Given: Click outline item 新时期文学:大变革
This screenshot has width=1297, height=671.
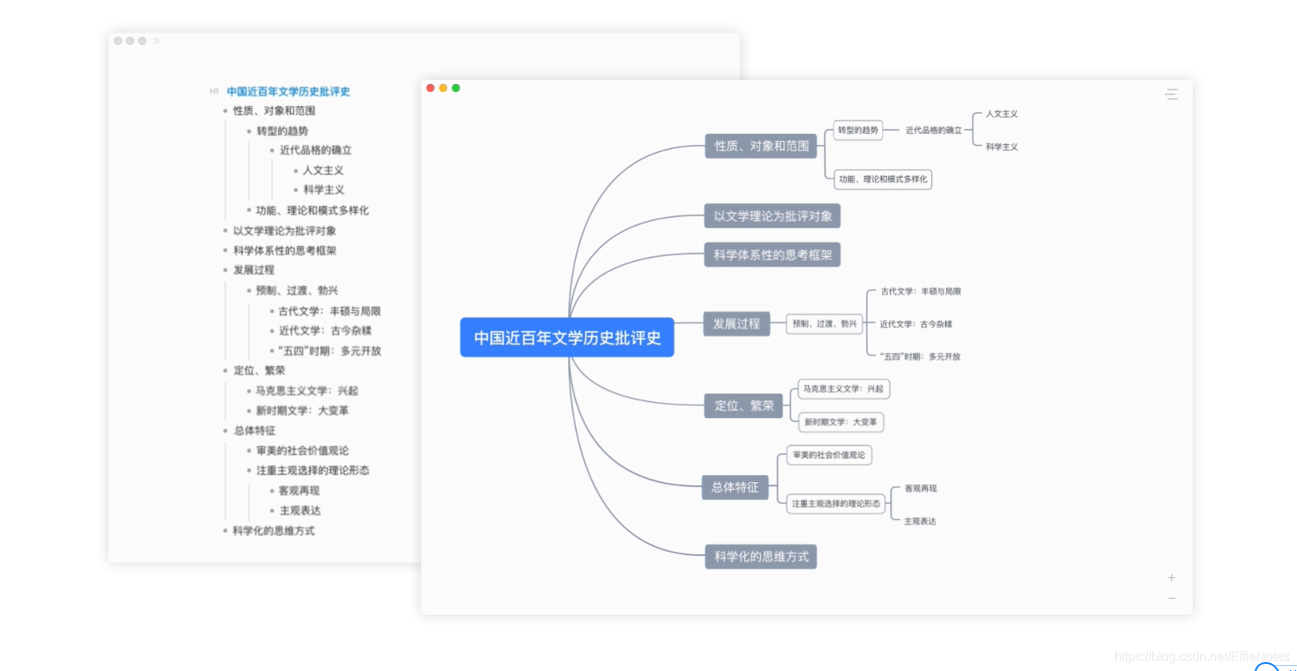Looking at the screenshot, I should [x=302, y=411].
